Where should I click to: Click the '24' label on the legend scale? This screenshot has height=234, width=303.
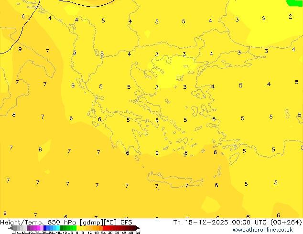(103, 233)
